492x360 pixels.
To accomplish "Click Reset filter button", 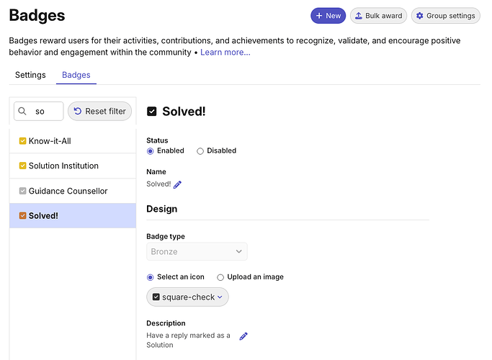I will point(99,111).
